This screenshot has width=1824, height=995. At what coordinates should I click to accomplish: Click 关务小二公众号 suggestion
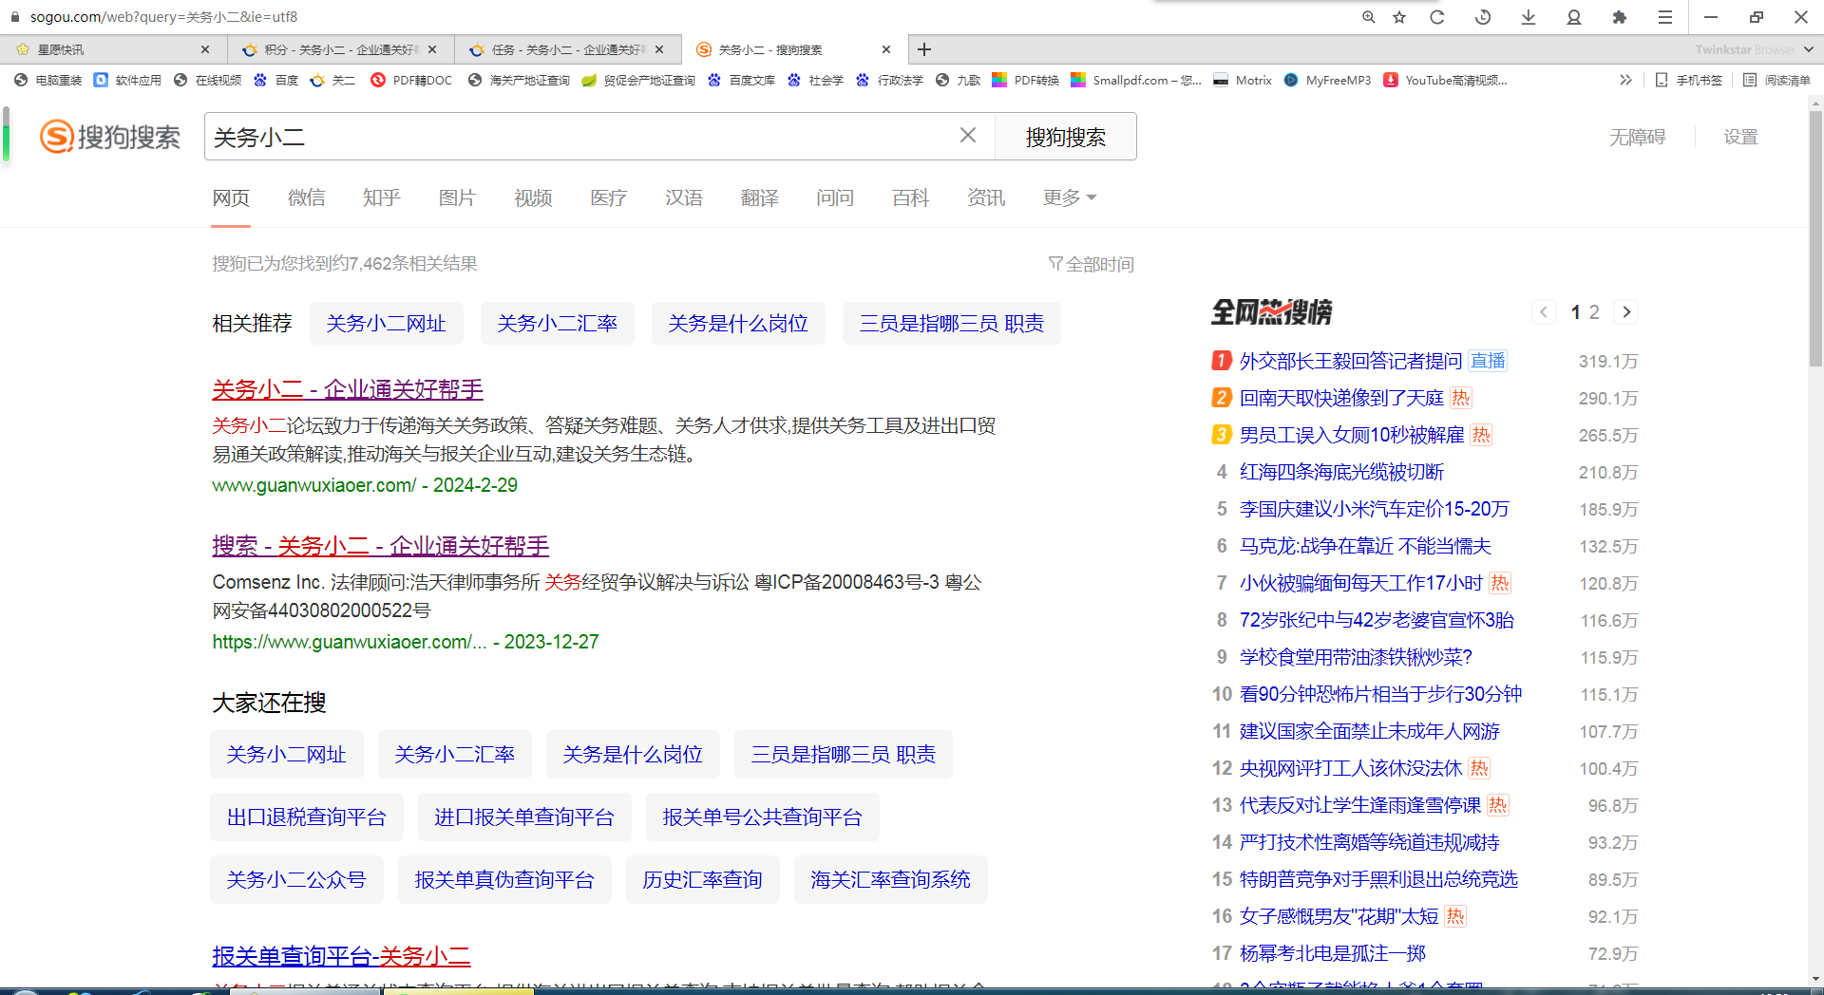296,880
